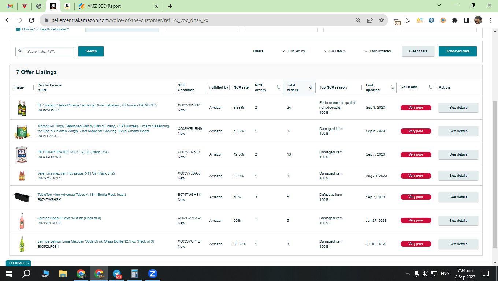Open Windows taskbar search
This screenshot has height=281, width=498.
tap(26, 274)
